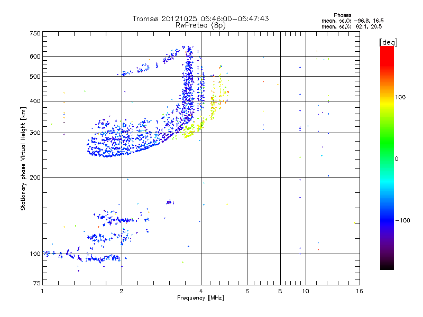The height and width of the screenshot is (317, 423).
Task: Pick the black bottom end of the phase color bar
Action: click(387, 267)
